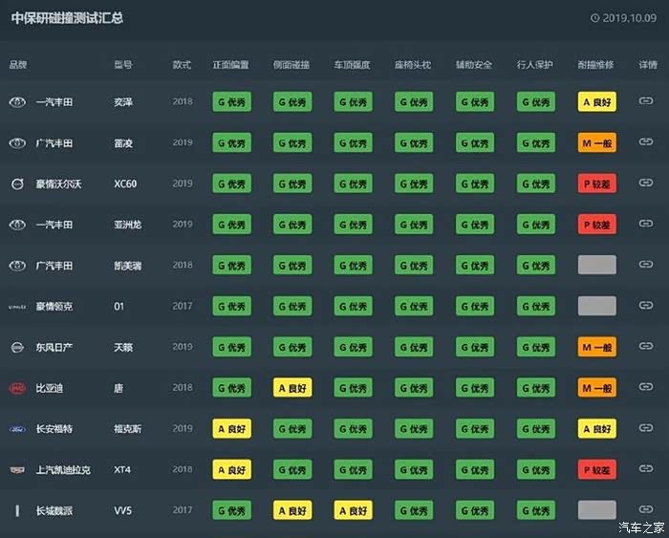Click the clock icon next to 2019.10.09
The height and width of the screenshot is (538, 669).
[x=594, y=17]
